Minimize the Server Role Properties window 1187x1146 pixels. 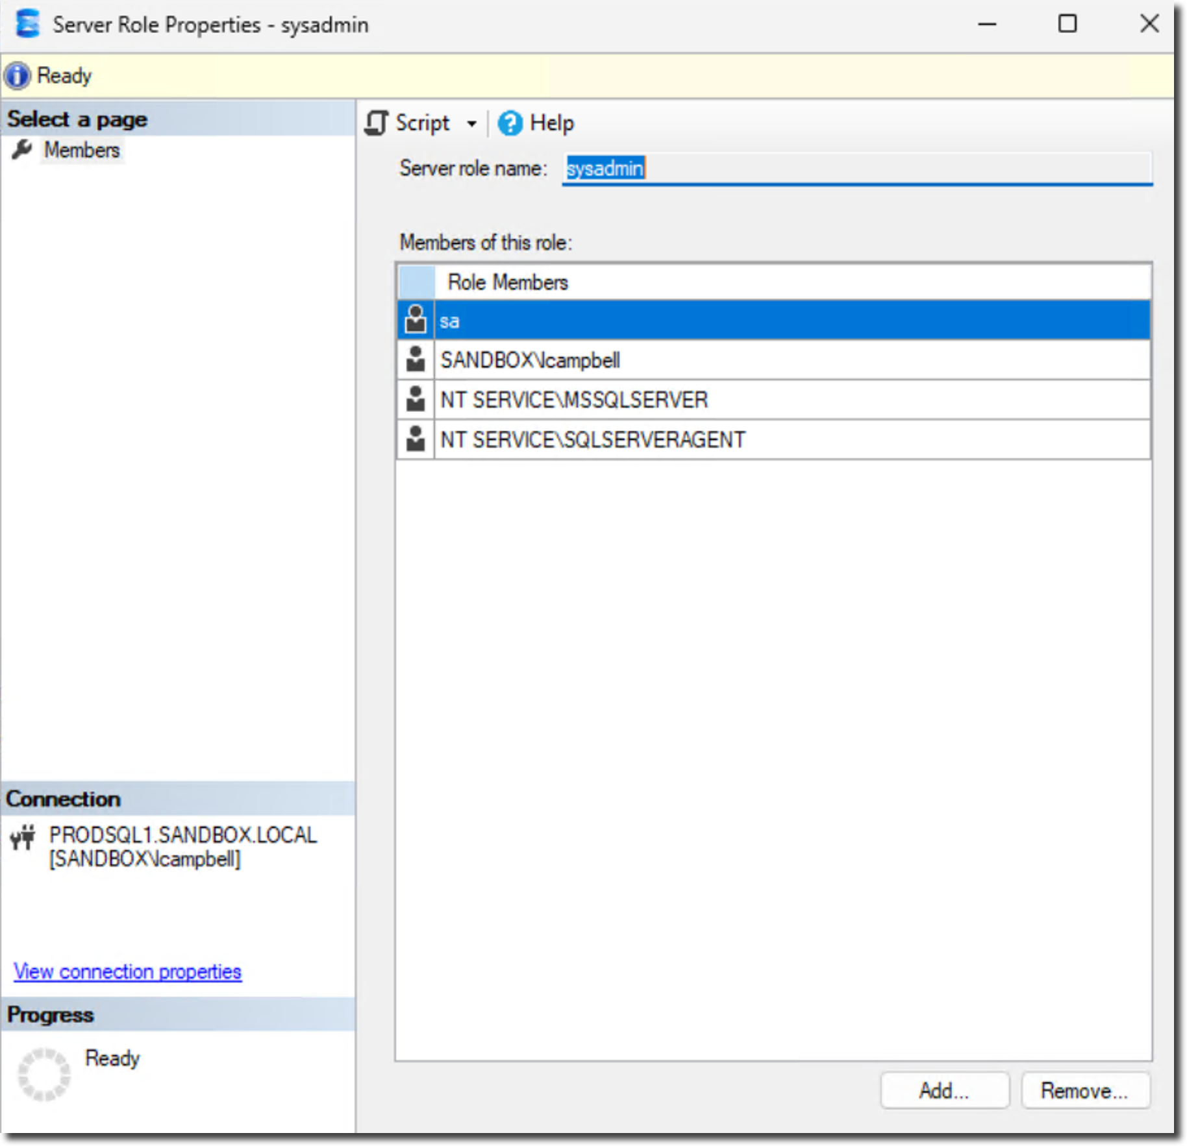(x=987, y=25)
